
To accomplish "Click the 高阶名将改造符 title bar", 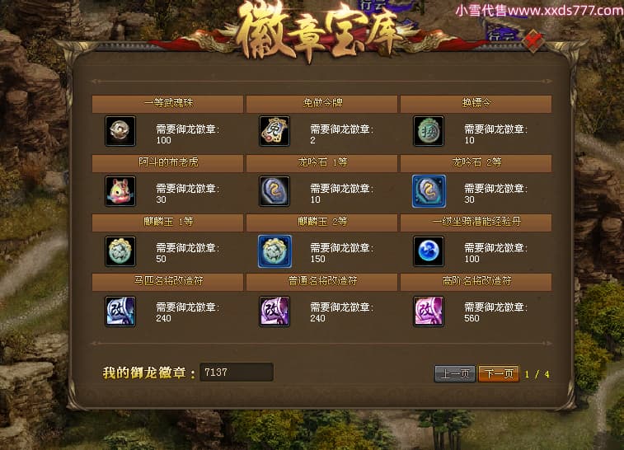I will click(x=476, y=281).
